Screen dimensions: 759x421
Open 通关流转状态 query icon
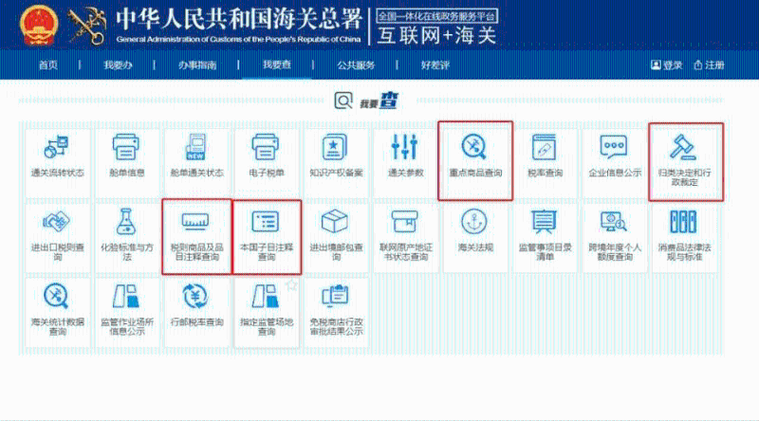click(x=57, y=147)
